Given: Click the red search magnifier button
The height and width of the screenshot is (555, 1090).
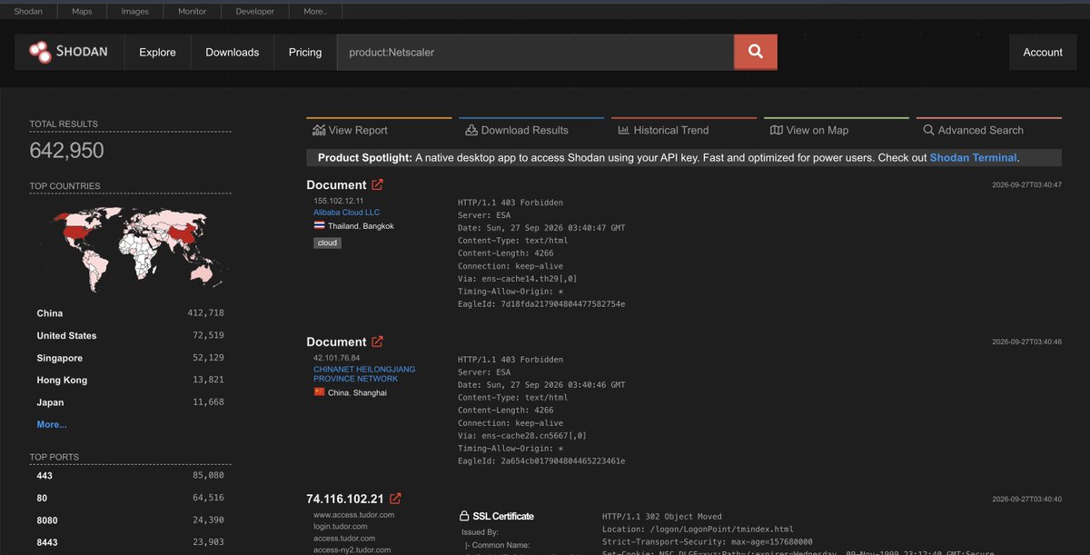Looking at the screenshot, I should pos(756,52).
